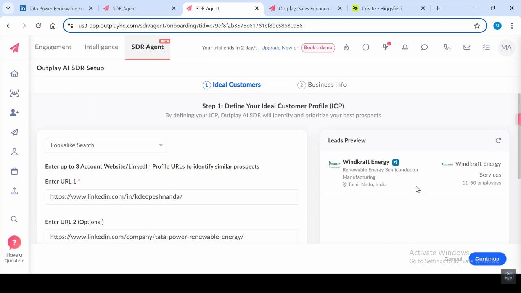Image resolution: width=521 pixels, height=293 pixels.
Task: Open a new browser tab
Action: tap(437, 8)
